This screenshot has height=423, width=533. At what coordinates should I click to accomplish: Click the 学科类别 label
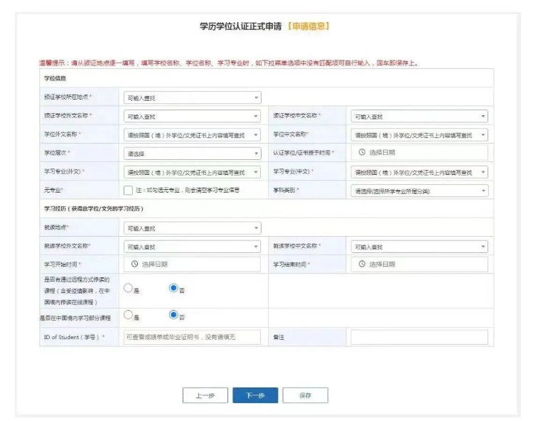coord(286,190)
